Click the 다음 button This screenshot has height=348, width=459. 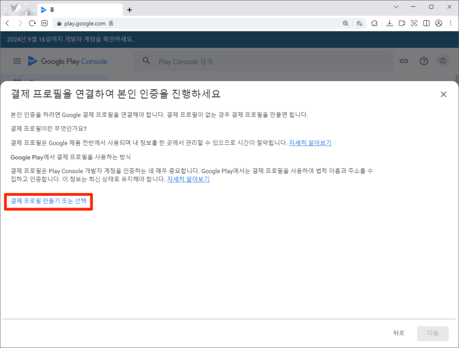(x=433, y=333)
